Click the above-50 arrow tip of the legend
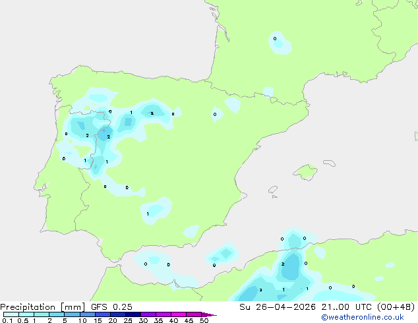The width and height of the screenshot is (418, 323). pos(208,314)
